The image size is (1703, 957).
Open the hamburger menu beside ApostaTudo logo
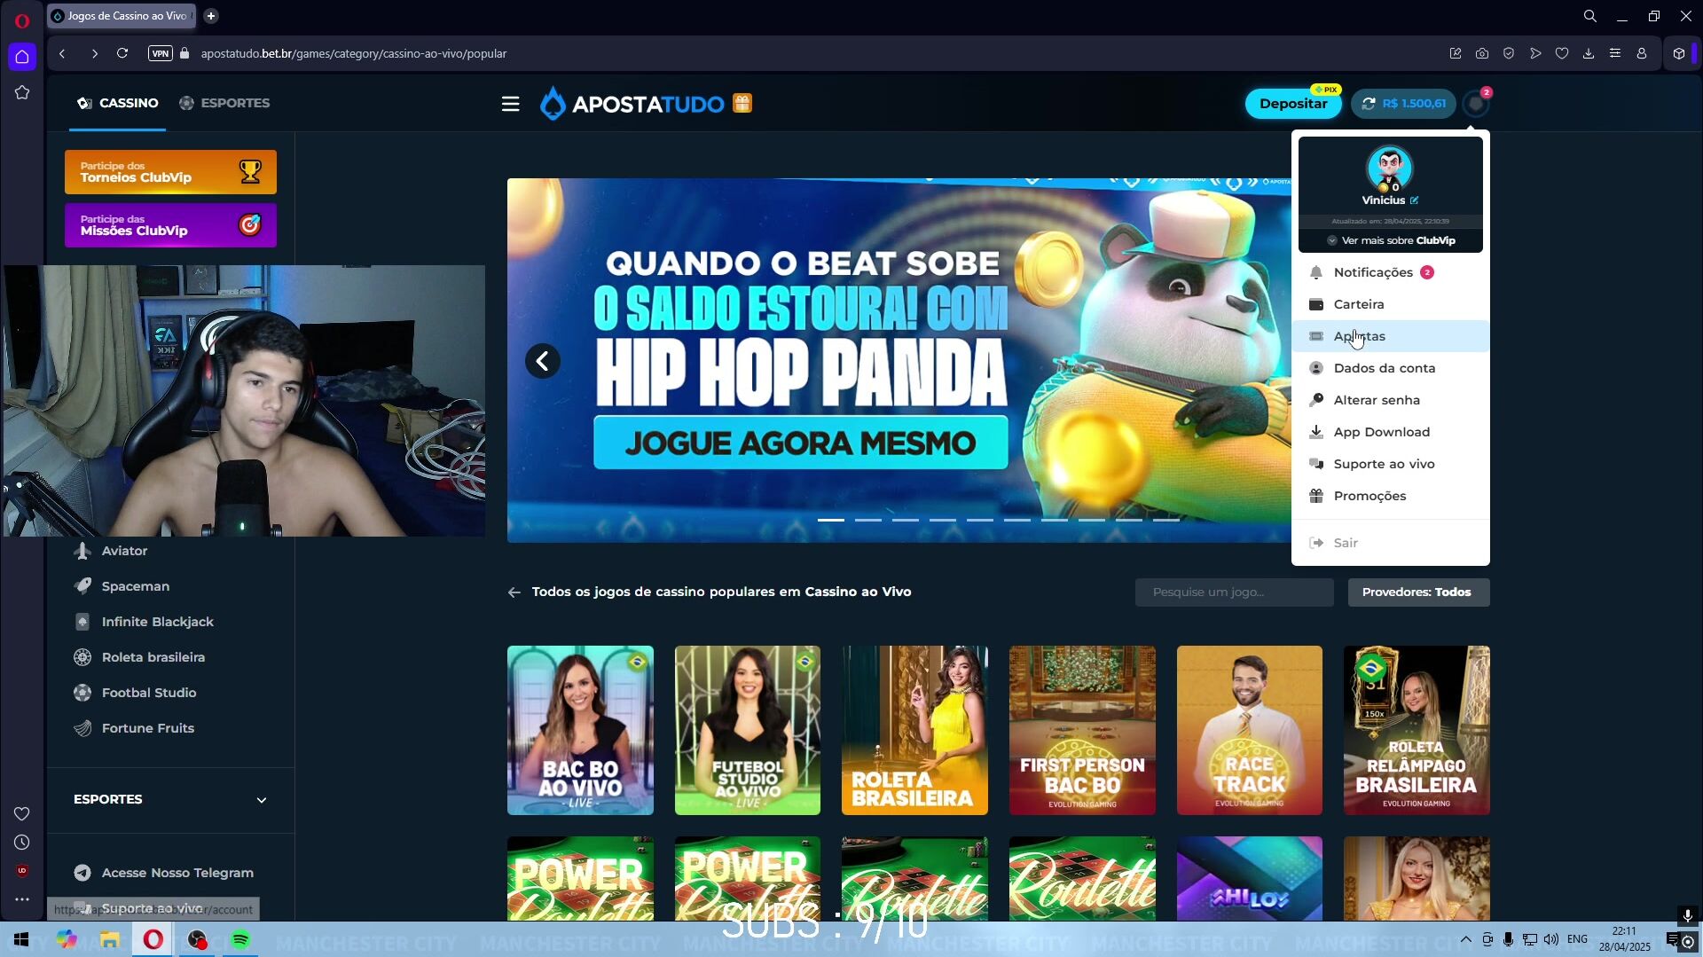pos(510,104)
